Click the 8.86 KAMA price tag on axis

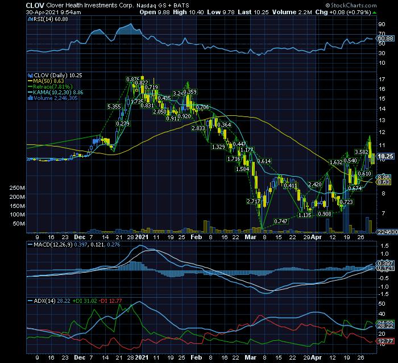pyautogui.click(x=384, y=177)
